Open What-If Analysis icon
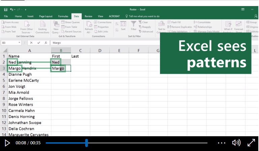 228,26
